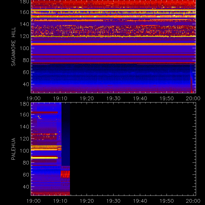Click the red noise block near 60 MHz in Palehua
Screen dimensions: 205x205
(x=65, y=174)
